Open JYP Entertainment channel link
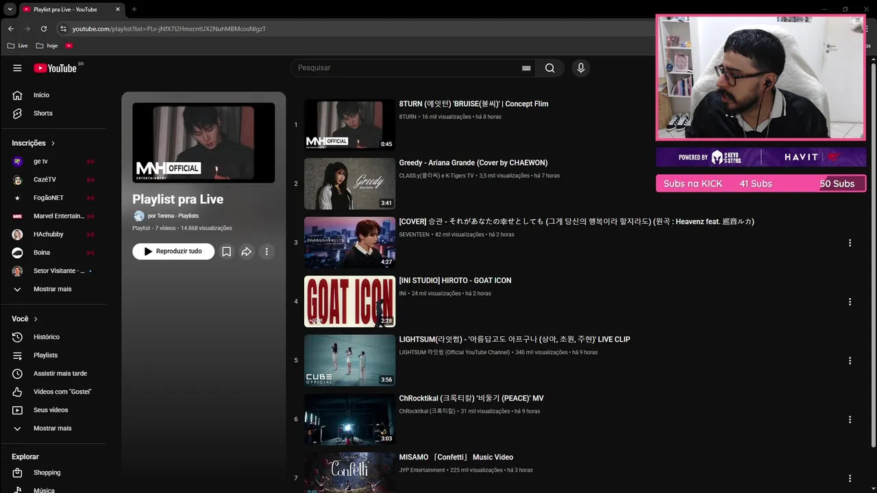This screenshot has width=877, height=493. click(422, 470)
